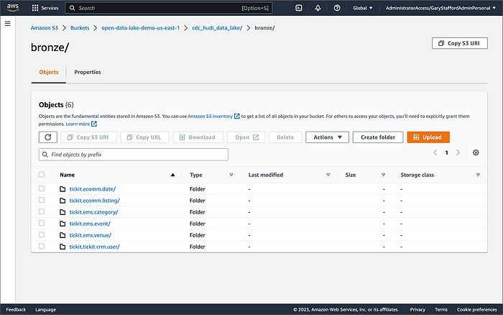Image resolution: width=503 pixels, height=315 pixels.
Task: Open the notifications bell
Action: [318, 8]
